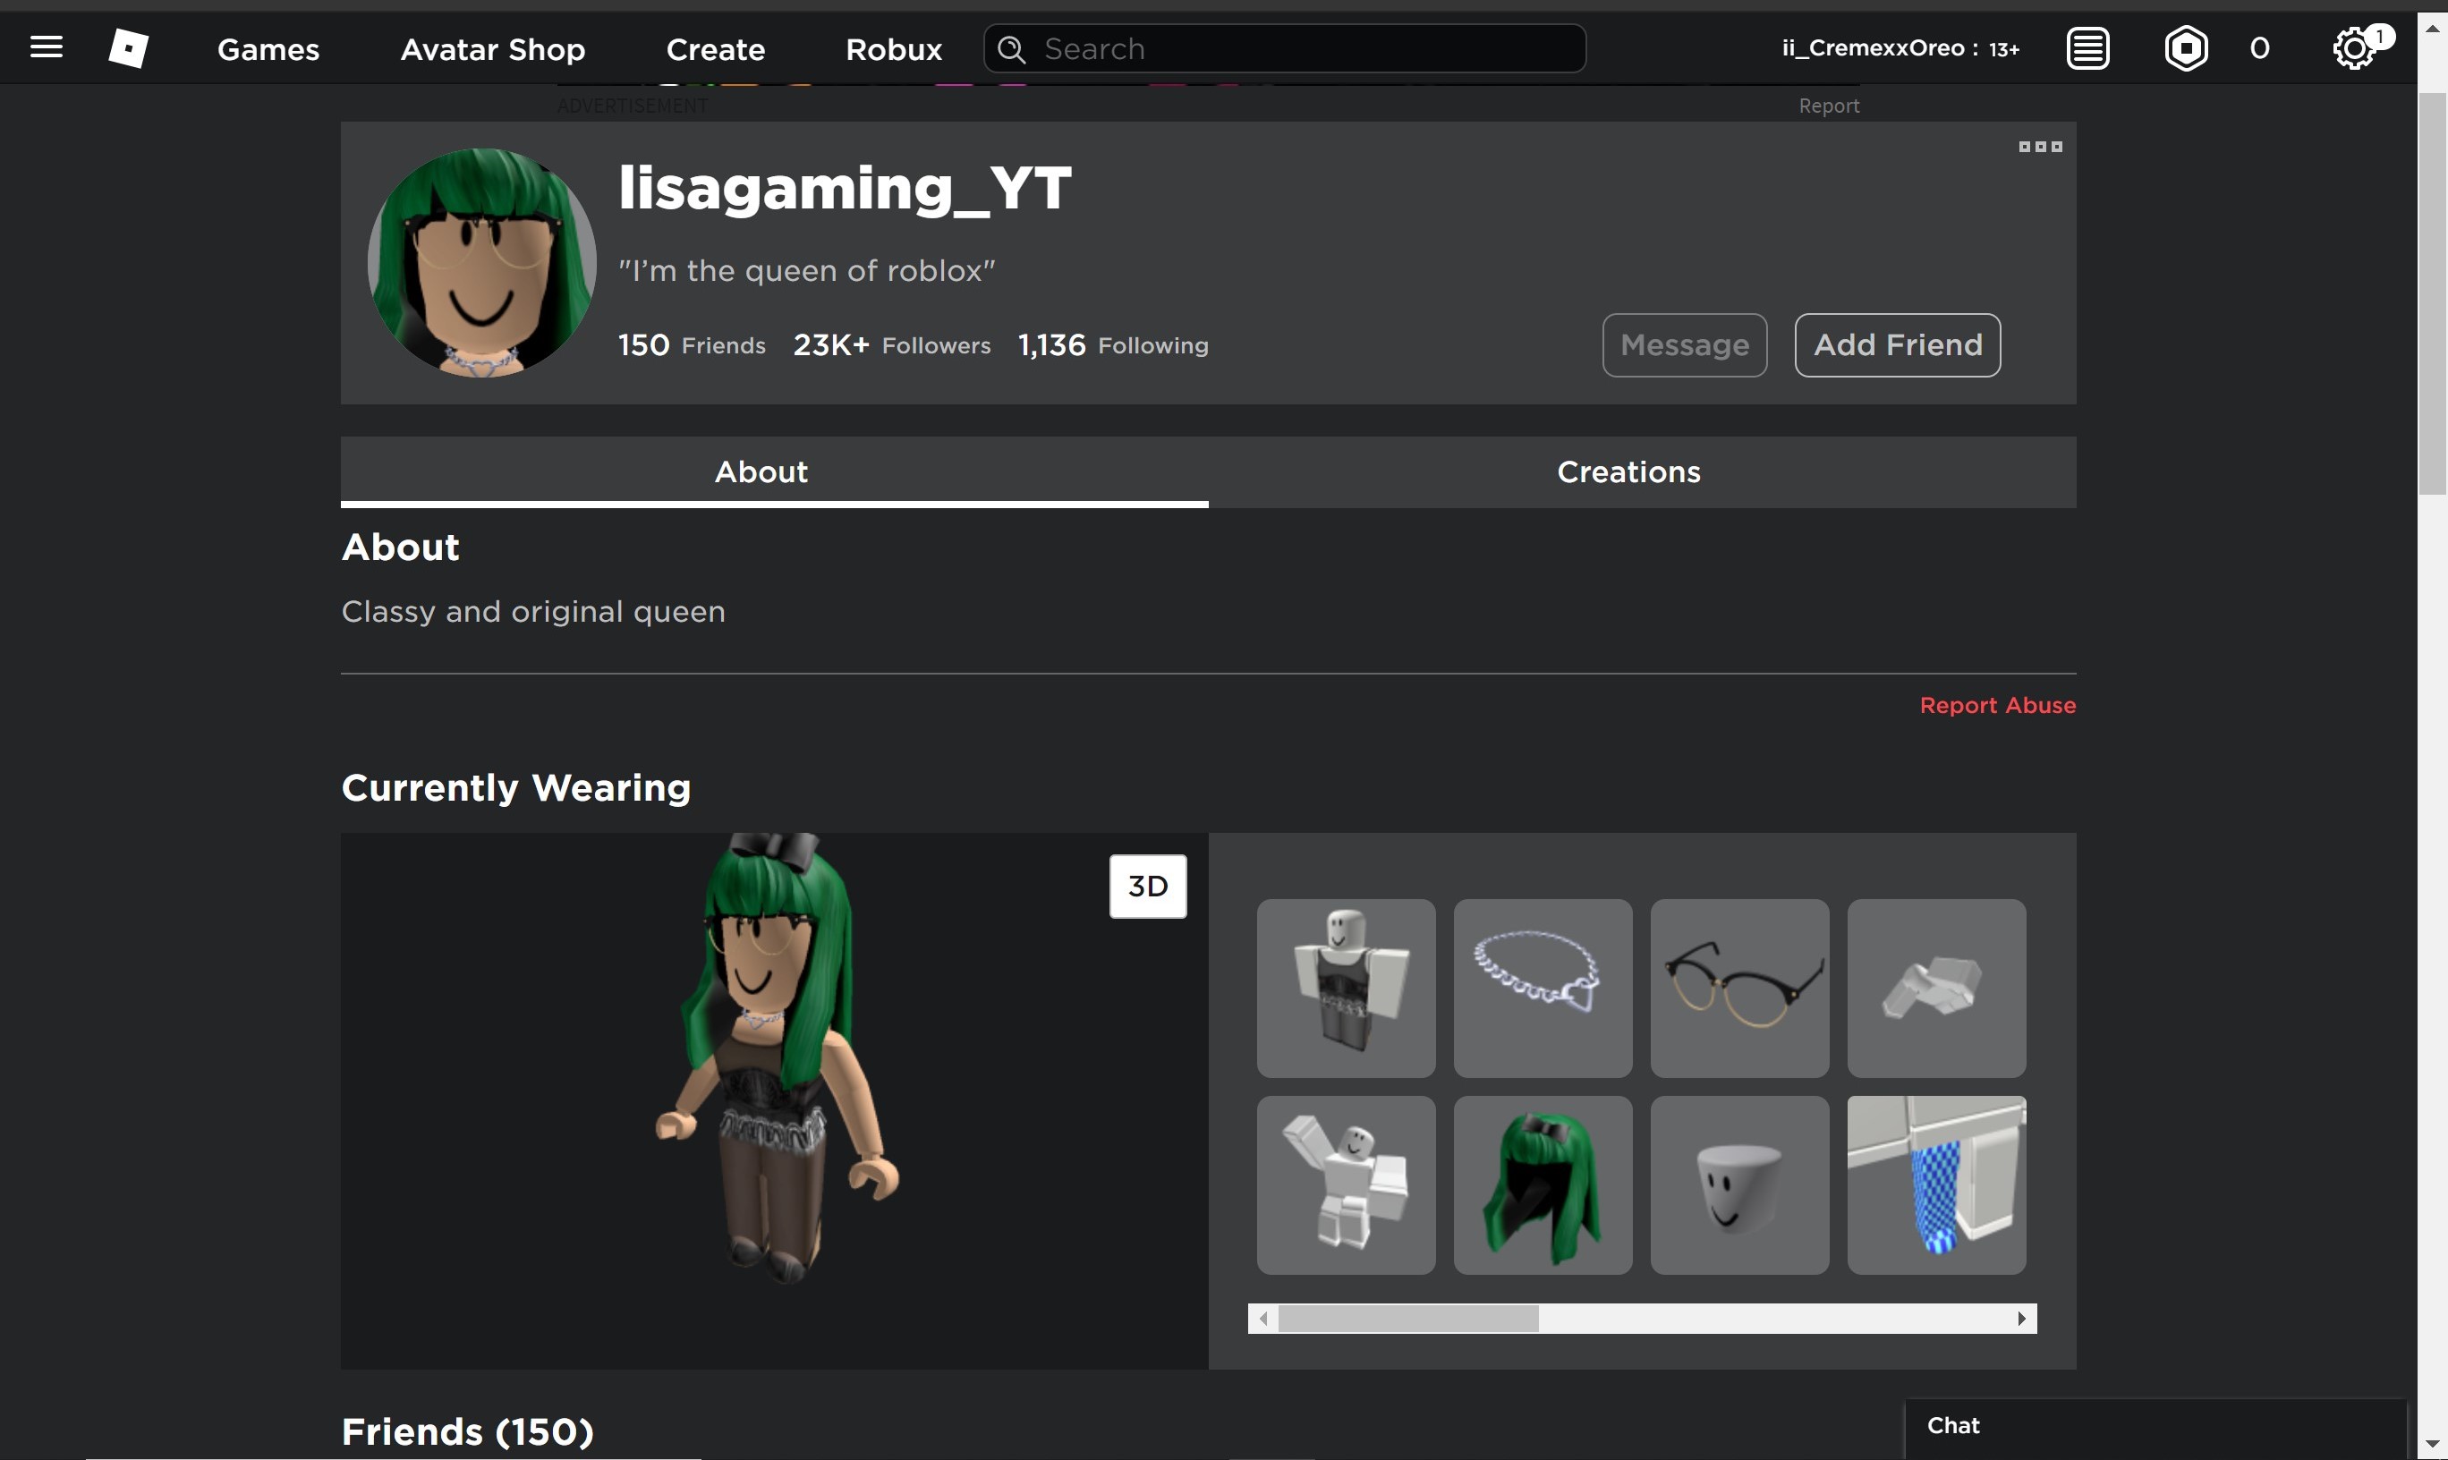The height and width of the screenshot is (1460, 2448).
Task: Click lisagaming_YT profile avatar picture
Action: (481, 263)
